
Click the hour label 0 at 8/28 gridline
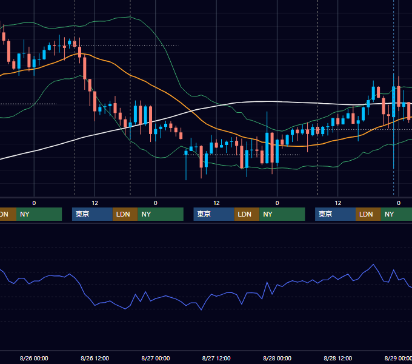coord(277,203)
